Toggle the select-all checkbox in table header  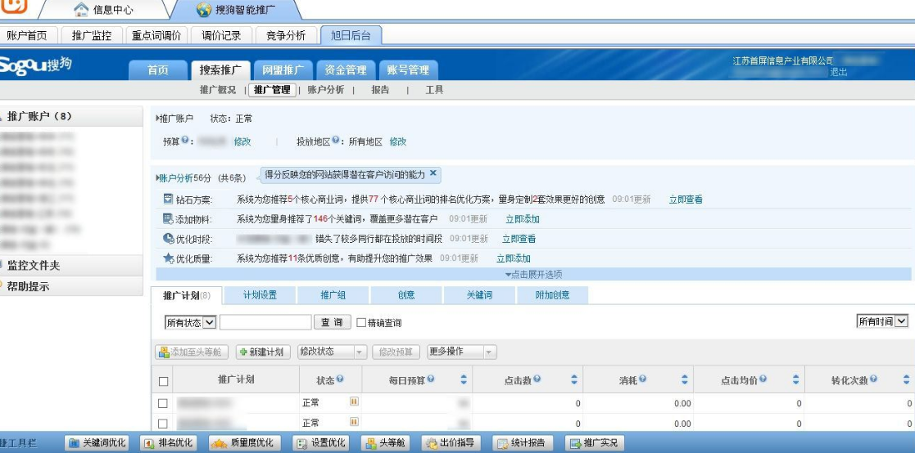163,381
